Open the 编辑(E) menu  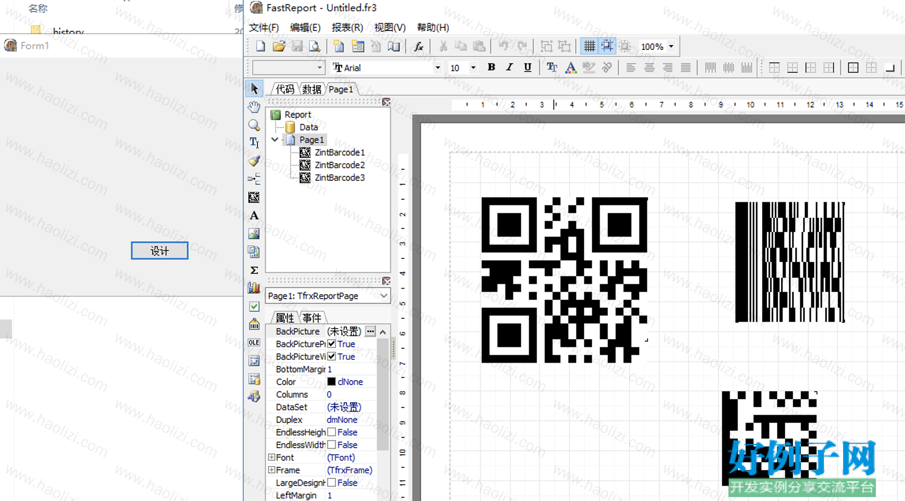(x=305, y=28)
